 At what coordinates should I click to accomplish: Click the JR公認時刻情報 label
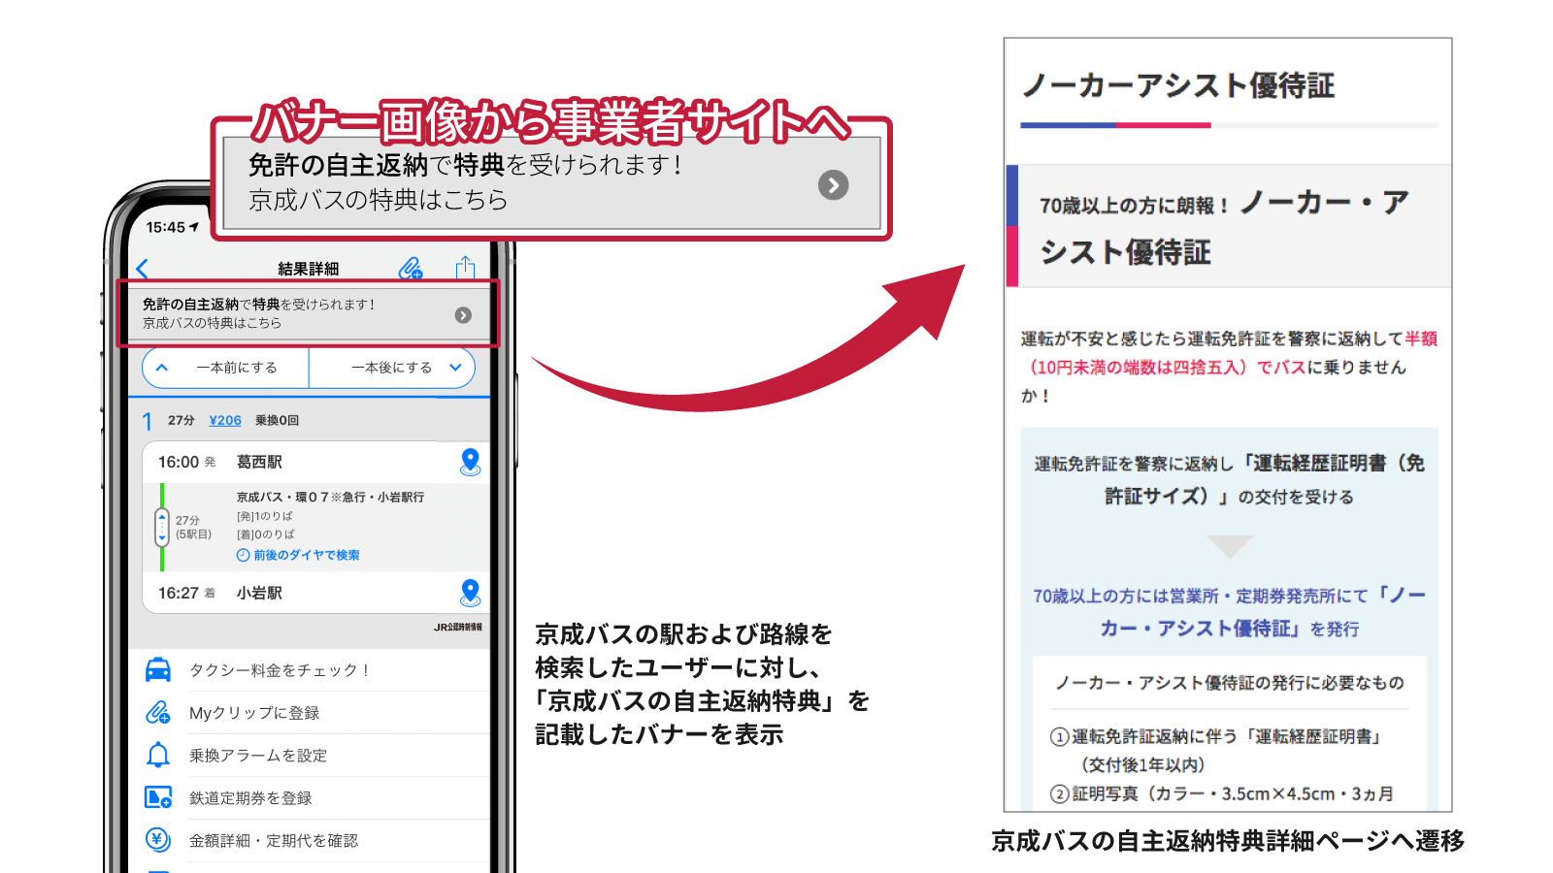(458, 628)
